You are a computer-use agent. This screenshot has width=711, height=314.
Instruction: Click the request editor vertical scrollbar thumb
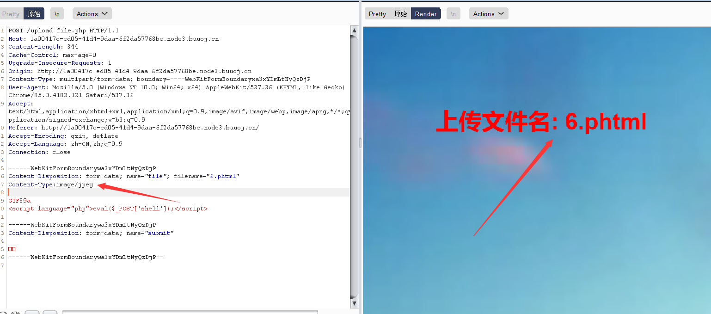tap(354, 166)
